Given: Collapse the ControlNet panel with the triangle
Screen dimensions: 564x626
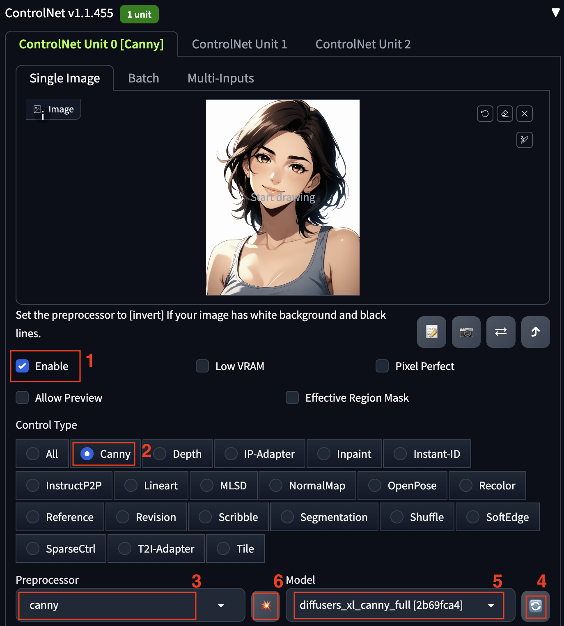Looking at the screenshot, I should tap(556, 13).
